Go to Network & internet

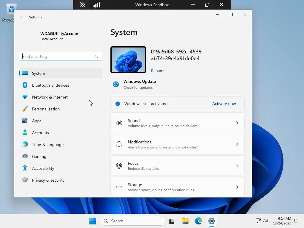(x=61, y=97)
